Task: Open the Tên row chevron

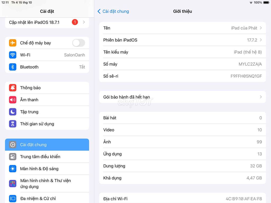Action: click(261, 28)
